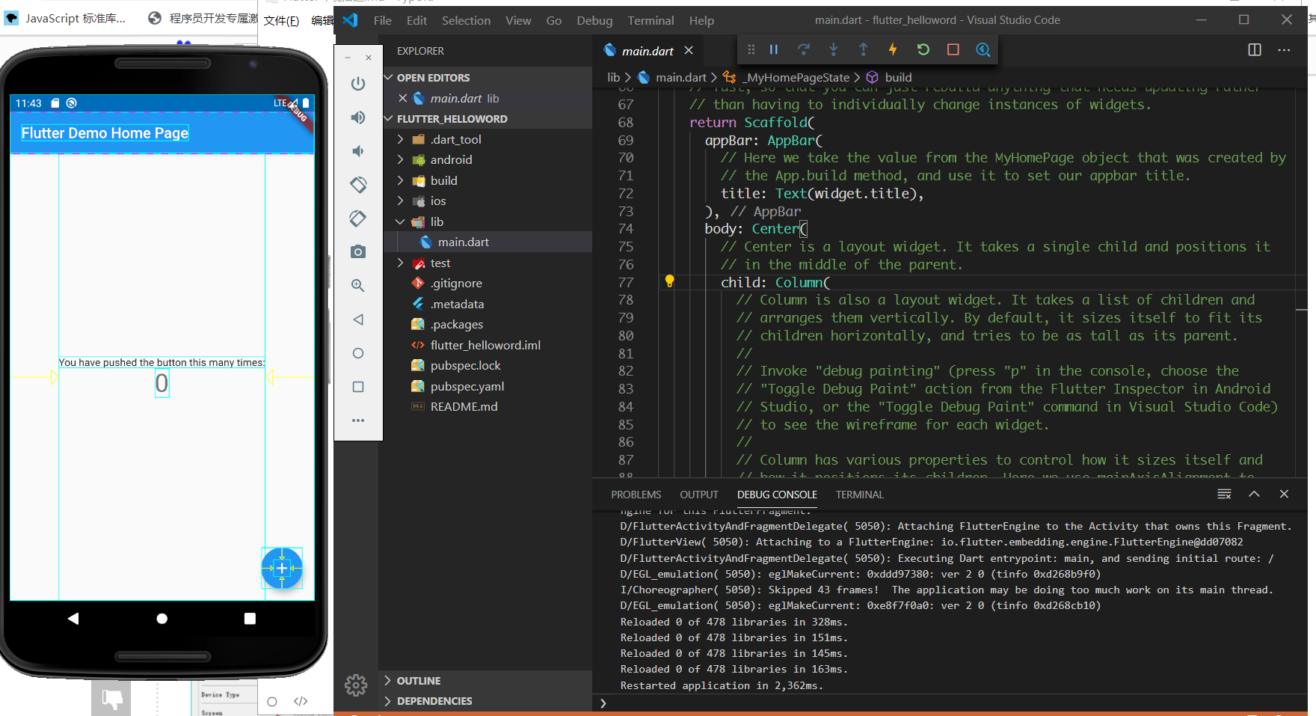Switch to the panel Terminal tab
Screen dimensions: 1316x716
(x=859, y=495)
